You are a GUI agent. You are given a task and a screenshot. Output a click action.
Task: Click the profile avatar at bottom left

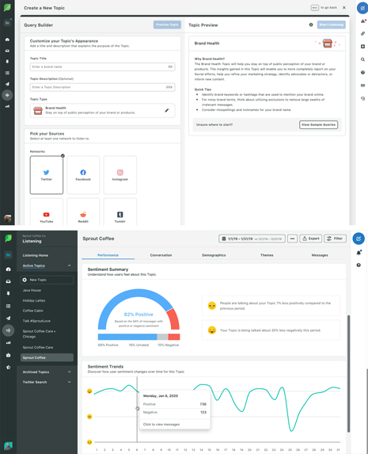[x=8, y=445]
